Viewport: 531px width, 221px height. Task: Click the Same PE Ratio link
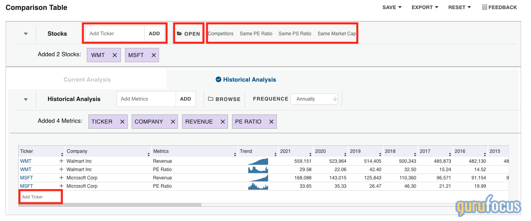(x=256, y=34)
